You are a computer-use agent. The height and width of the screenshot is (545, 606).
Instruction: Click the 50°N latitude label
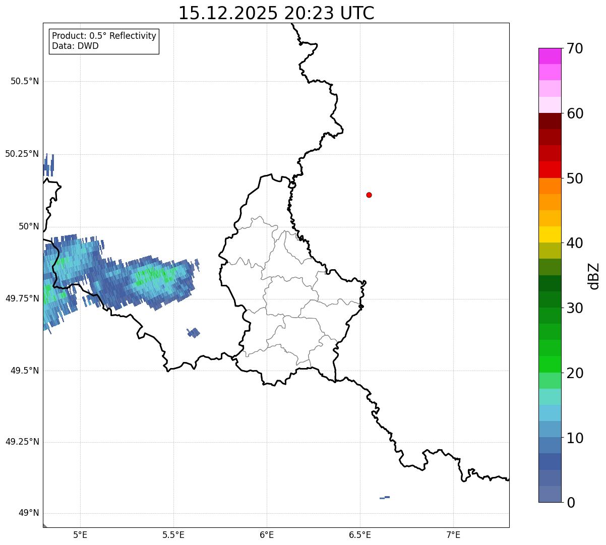29,226
